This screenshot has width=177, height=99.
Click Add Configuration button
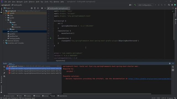click(145, 5)
